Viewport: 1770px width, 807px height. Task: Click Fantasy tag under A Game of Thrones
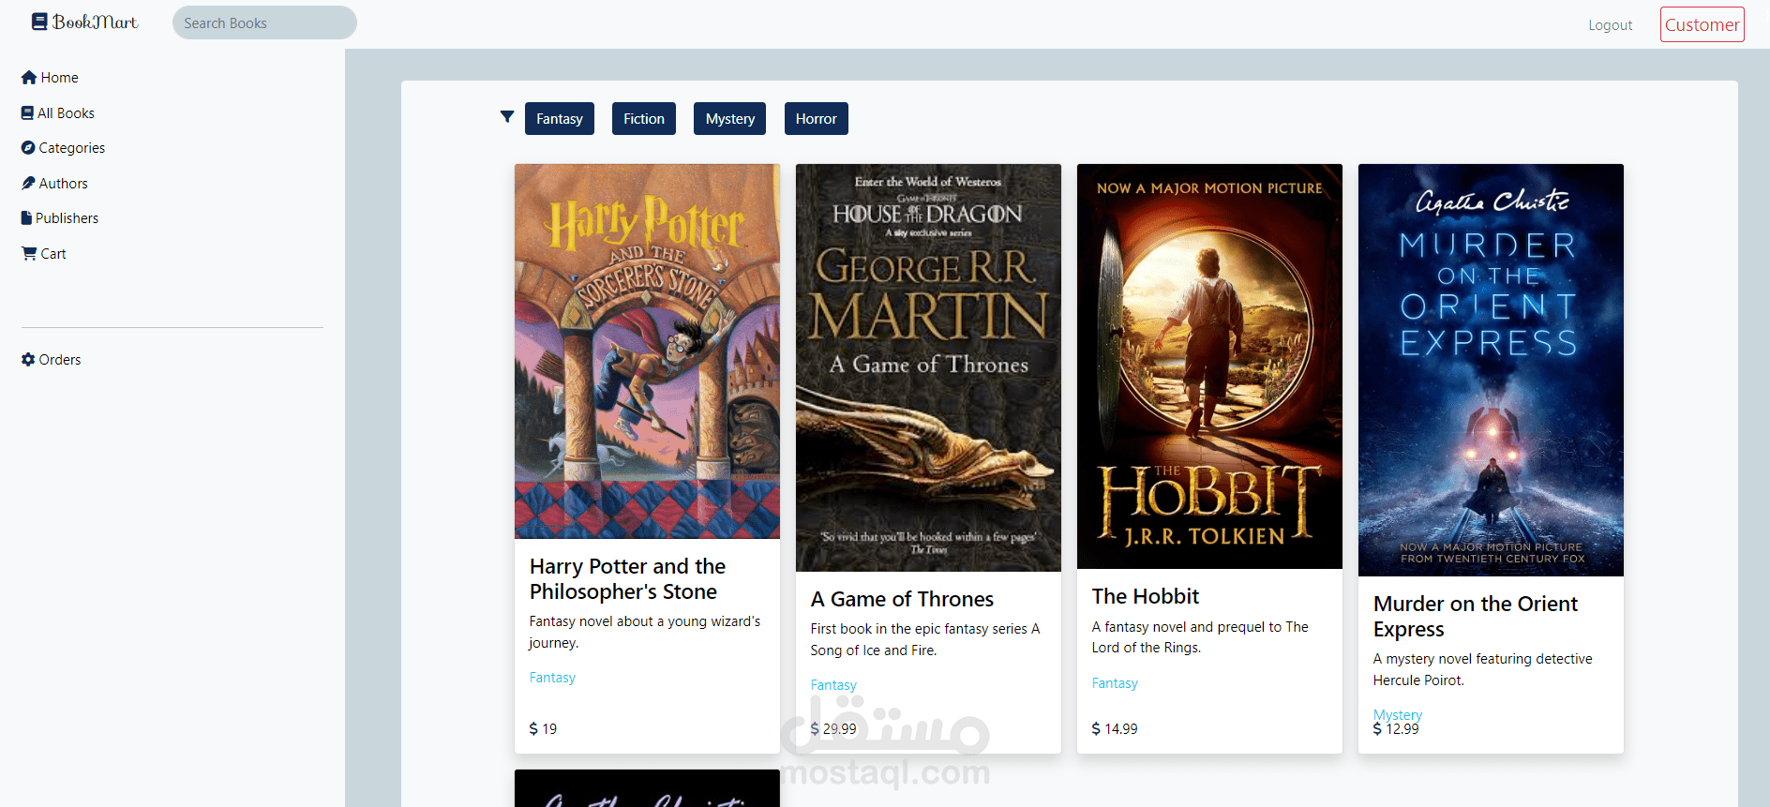pyautogui.click(x=833, y=685)
